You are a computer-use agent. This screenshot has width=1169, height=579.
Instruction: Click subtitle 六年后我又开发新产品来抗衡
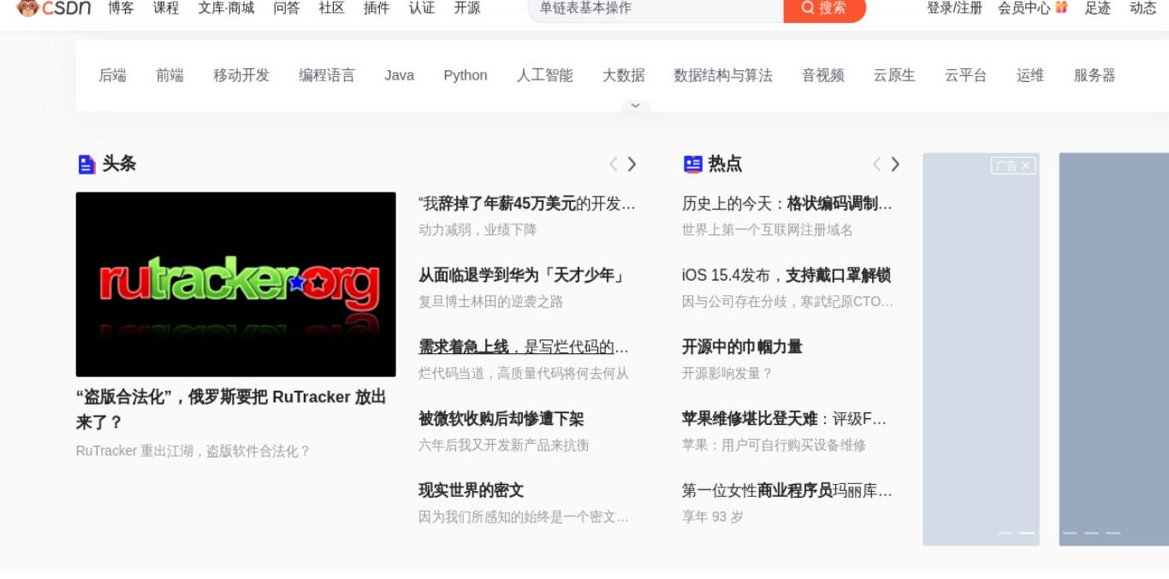[503, 446]
